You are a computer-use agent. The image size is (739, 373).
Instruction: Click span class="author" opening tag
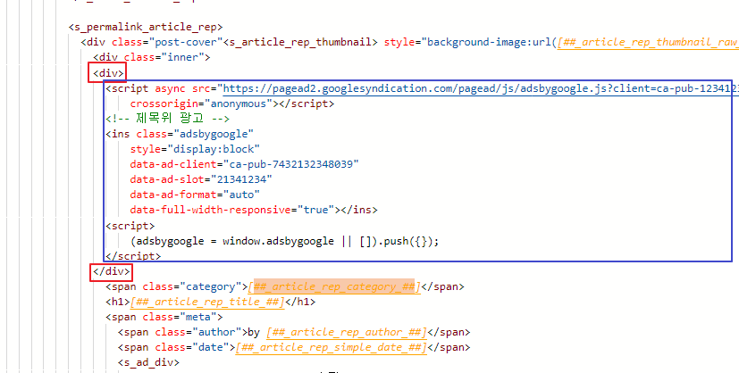click(x=183, y=332)
